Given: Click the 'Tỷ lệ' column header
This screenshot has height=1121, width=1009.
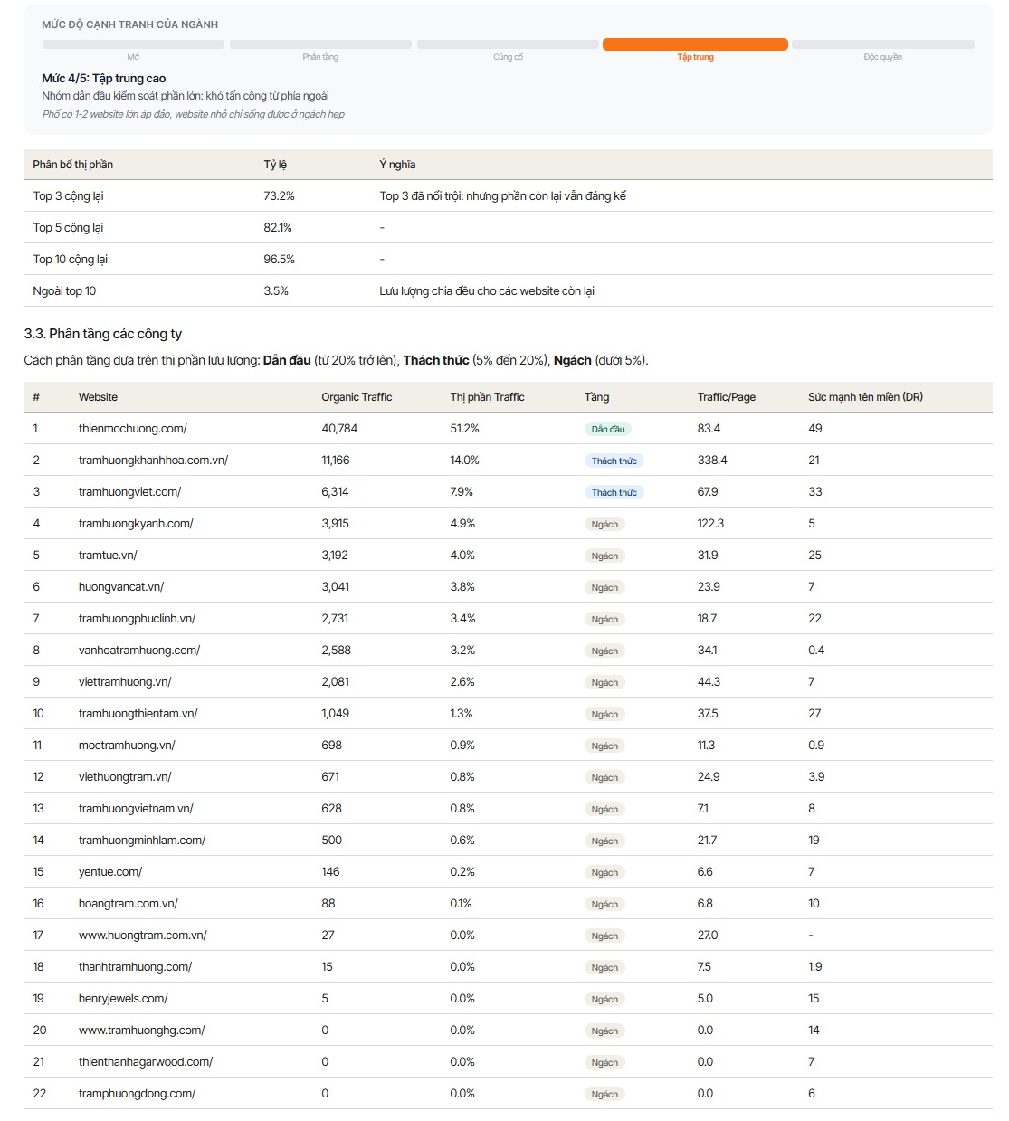Looking at the screenshot, I should pos(275,165).
